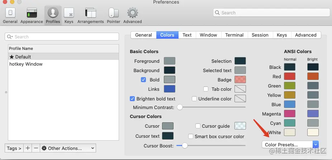Click the Normal Black ANSI swatch
Screen dimensions: 332x160
pos(290,67)
